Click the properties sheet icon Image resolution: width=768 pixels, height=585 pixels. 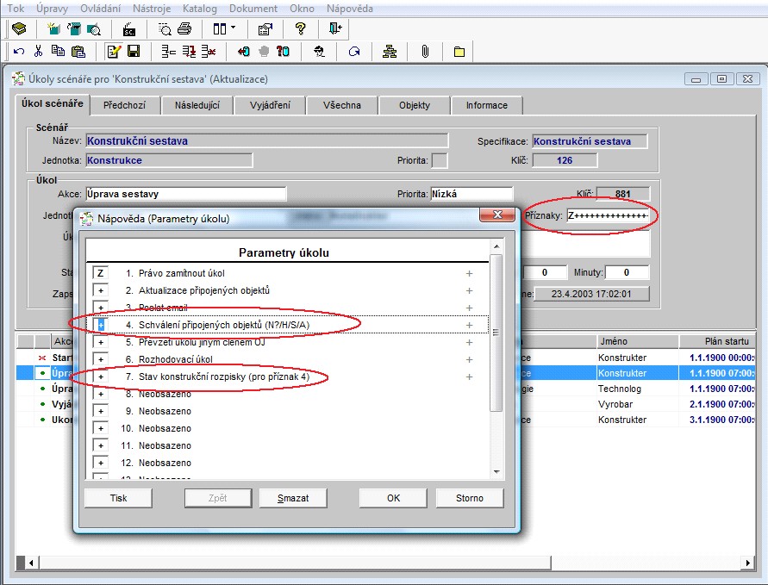(x=265, y=29)
